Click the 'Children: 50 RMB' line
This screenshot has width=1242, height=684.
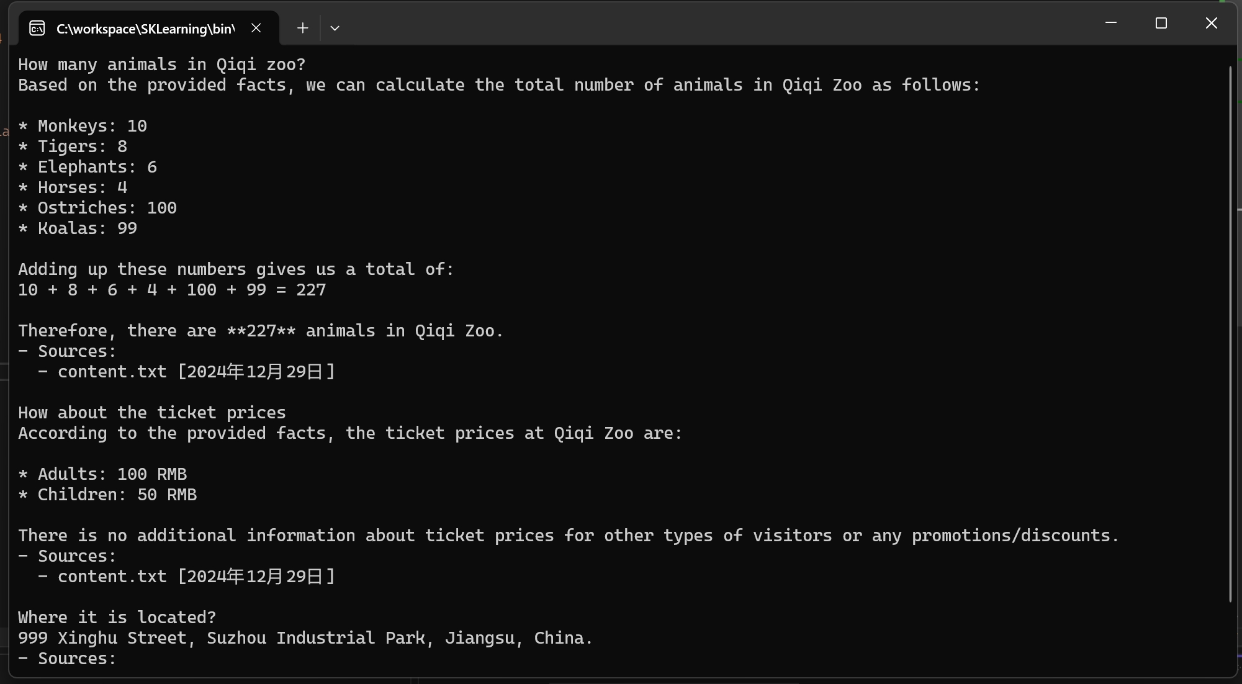point(117,495)
